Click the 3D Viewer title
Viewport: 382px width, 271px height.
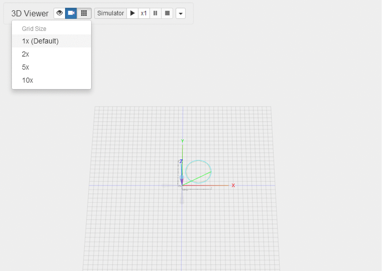[30, 14]
